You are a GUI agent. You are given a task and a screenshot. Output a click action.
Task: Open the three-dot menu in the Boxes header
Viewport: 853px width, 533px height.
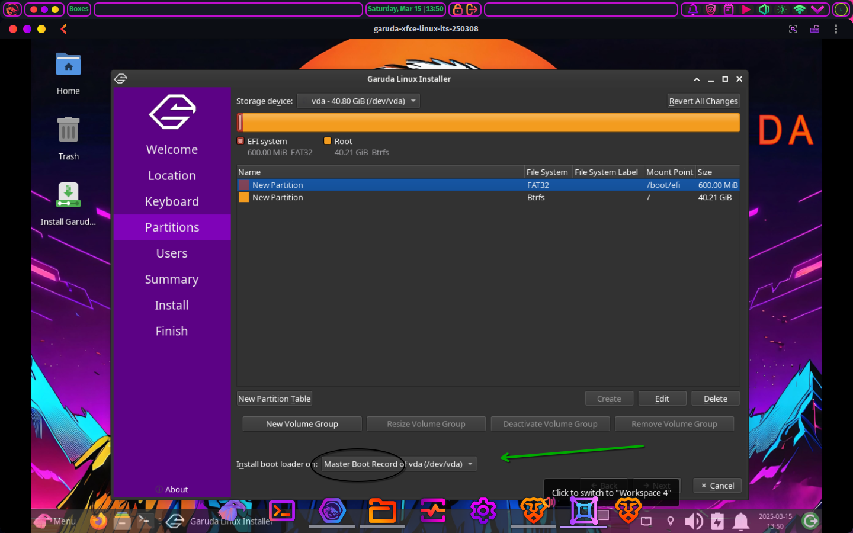tap(836, 28)
